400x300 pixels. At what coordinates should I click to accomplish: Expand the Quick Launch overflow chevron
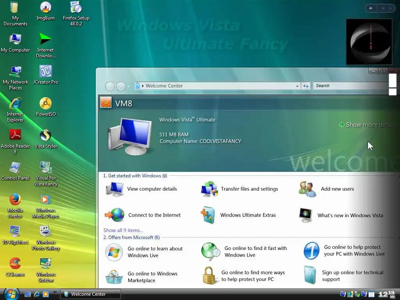55,292
